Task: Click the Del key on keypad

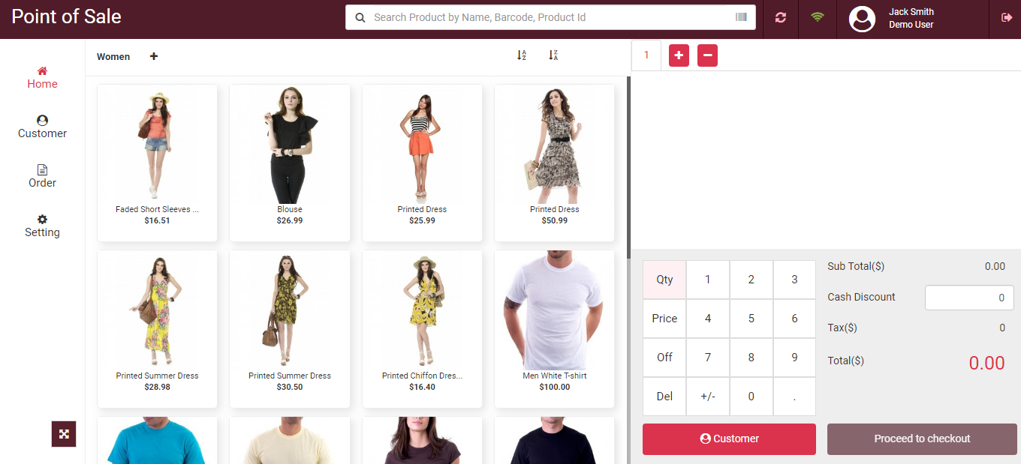Action: (x=664, y=397)
